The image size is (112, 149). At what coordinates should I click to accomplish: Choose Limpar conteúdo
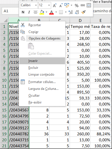click(x=42, y=74)
